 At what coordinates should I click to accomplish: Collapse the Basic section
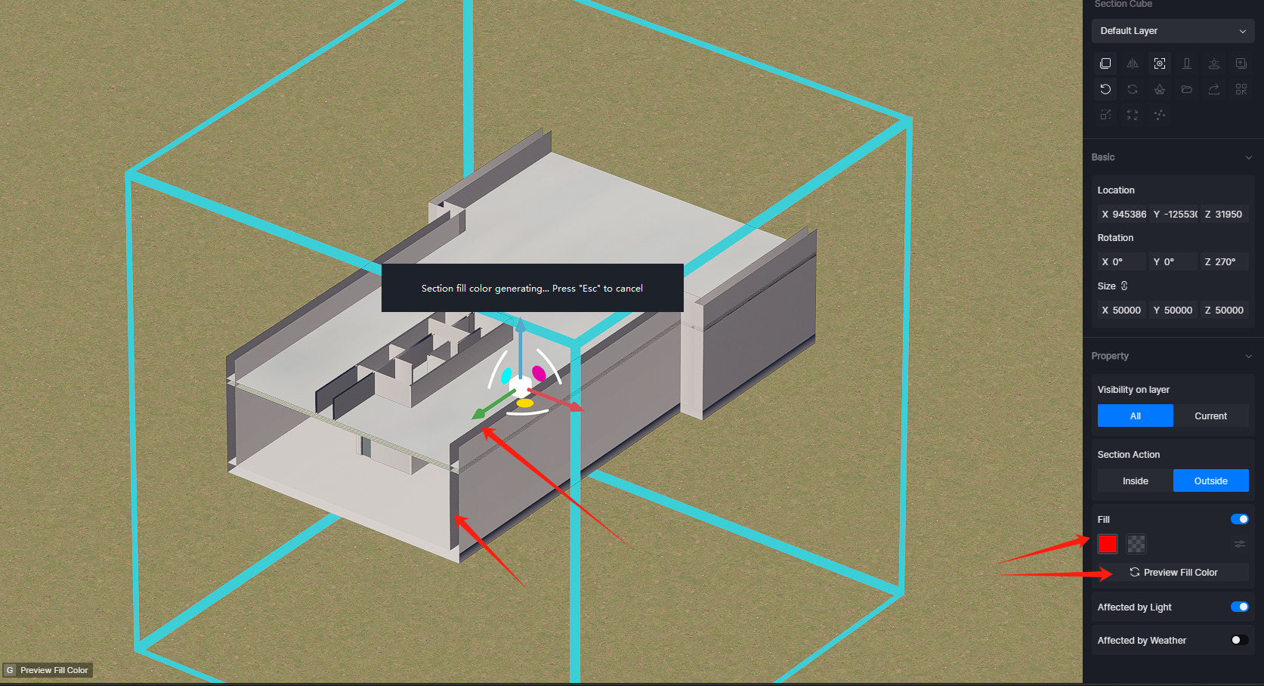[x=1248, y=157]
